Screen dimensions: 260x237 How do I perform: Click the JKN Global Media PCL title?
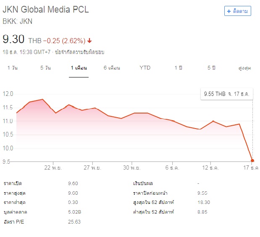pyautogui.click(x=46, y=10)
